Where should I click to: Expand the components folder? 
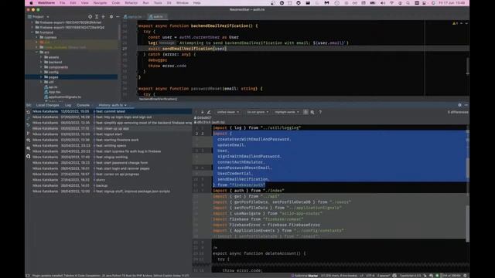coord(41,67)
